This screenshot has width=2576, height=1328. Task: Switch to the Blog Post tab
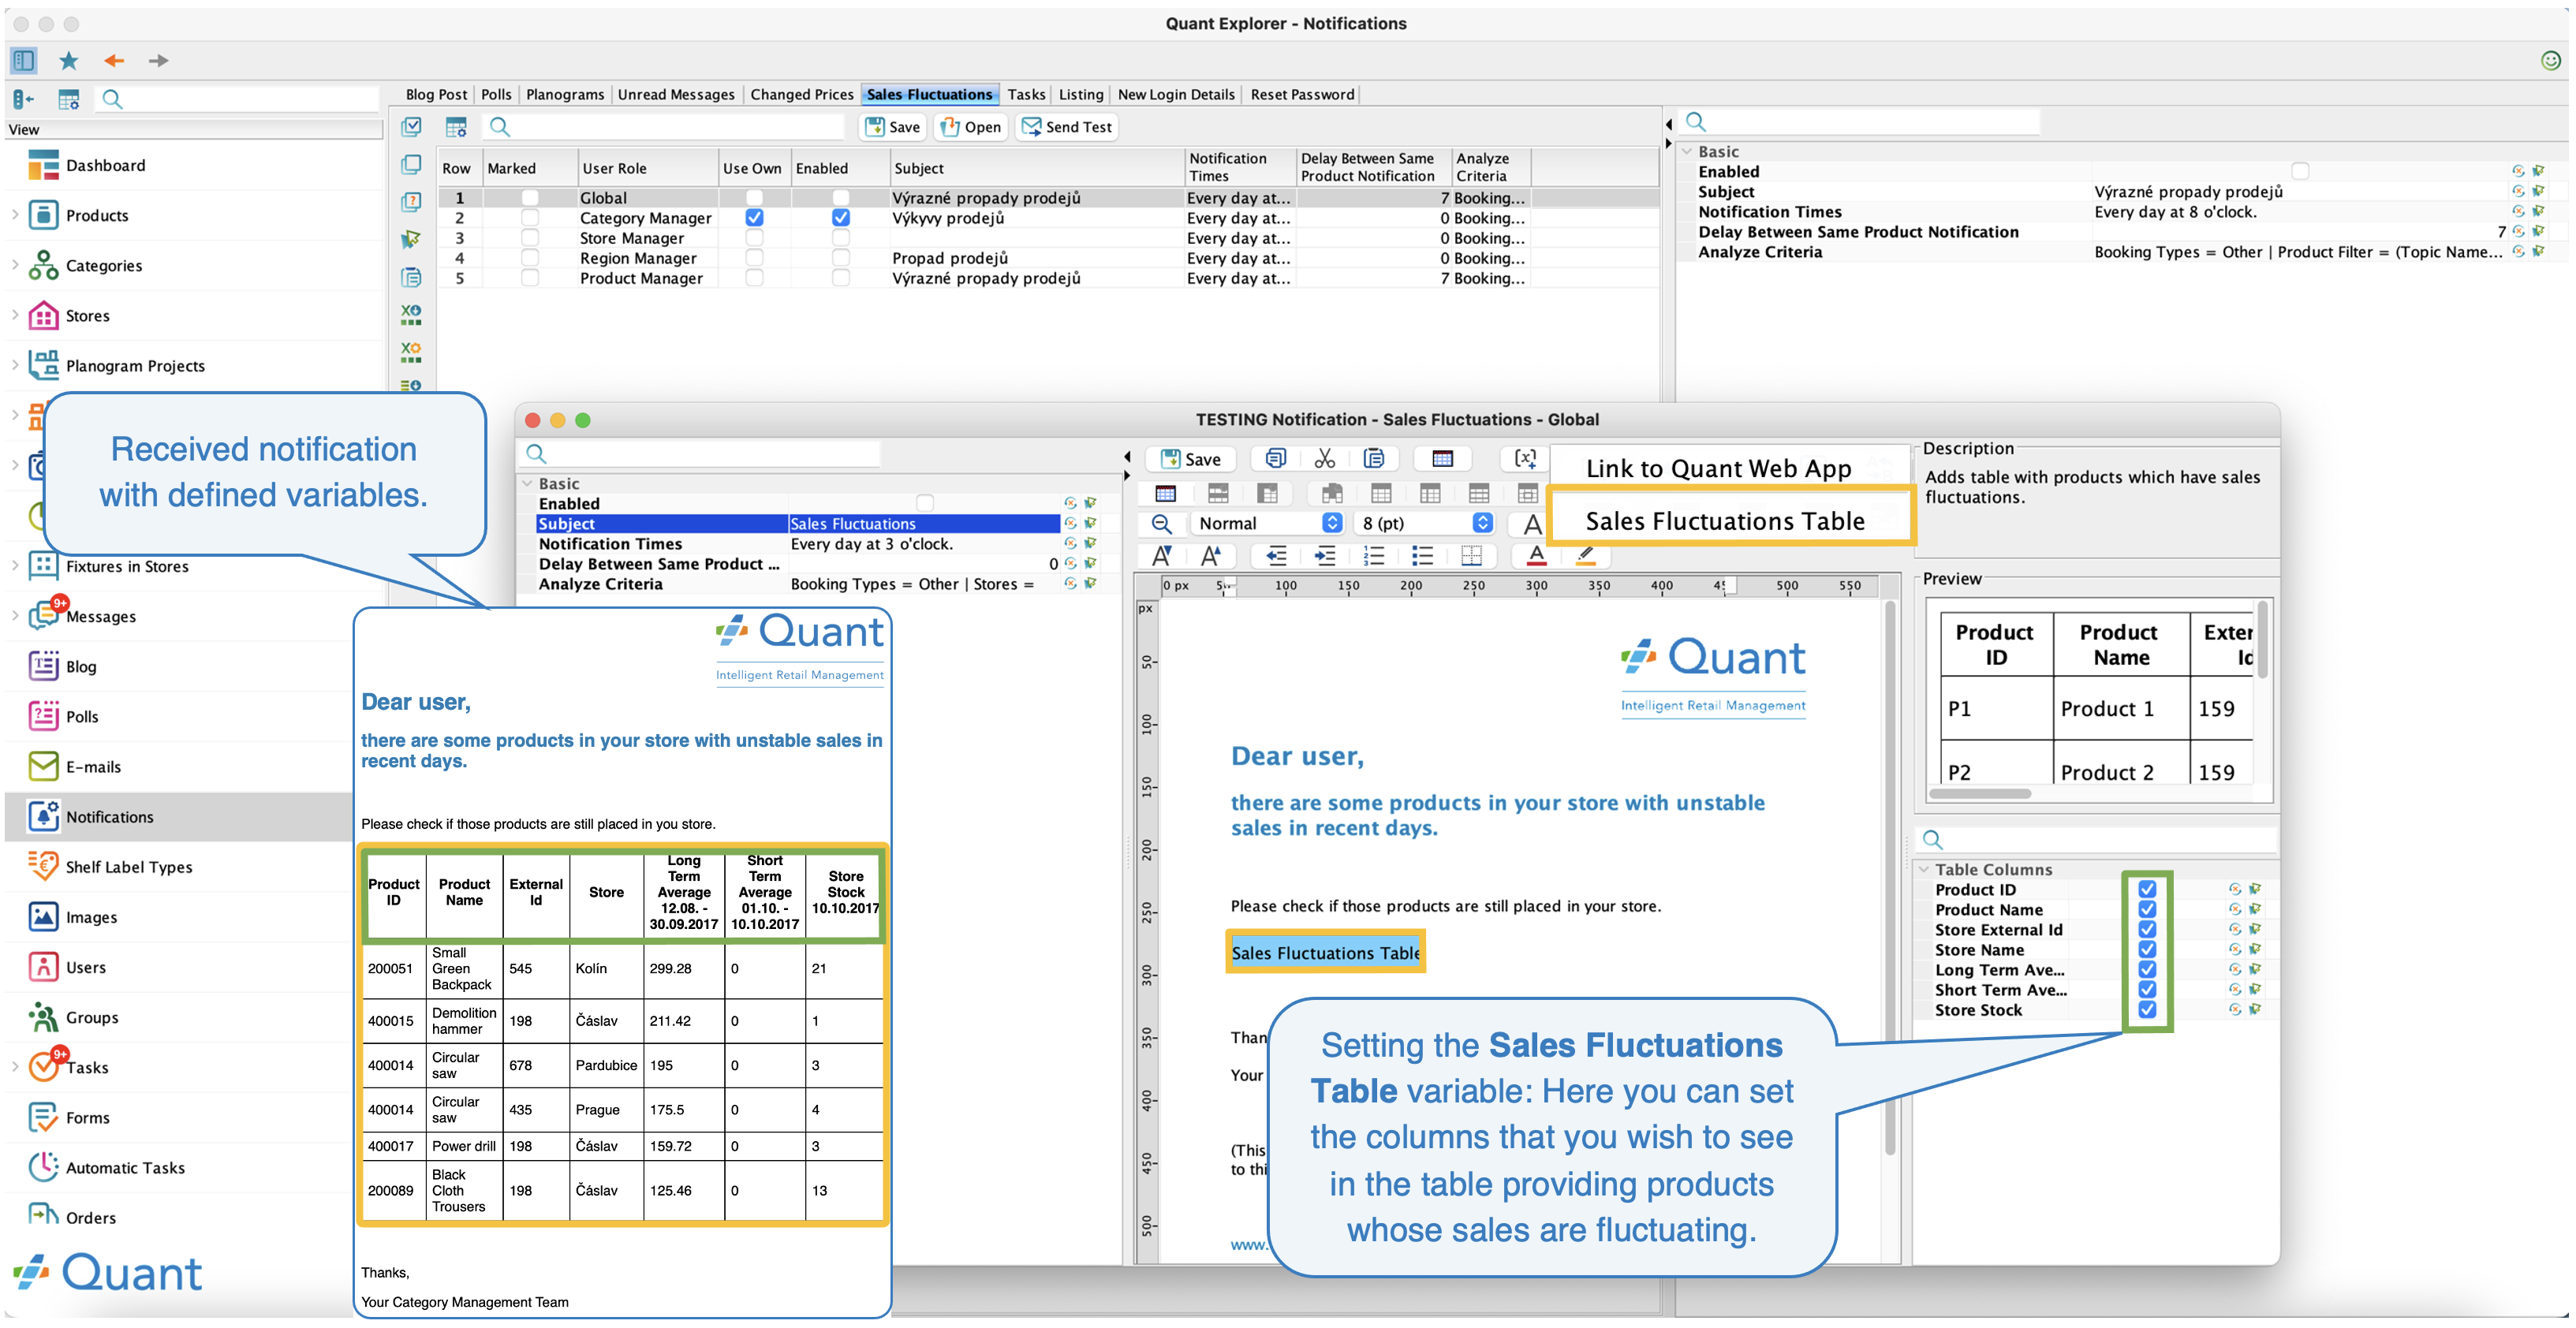(436, 95)
